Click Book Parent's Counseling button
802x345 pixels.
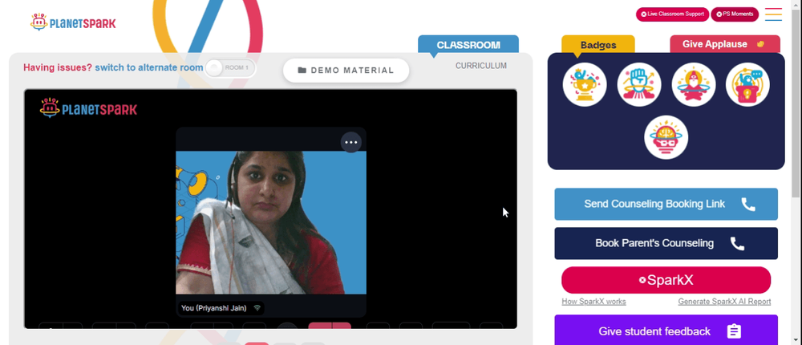tap(666, 243)
